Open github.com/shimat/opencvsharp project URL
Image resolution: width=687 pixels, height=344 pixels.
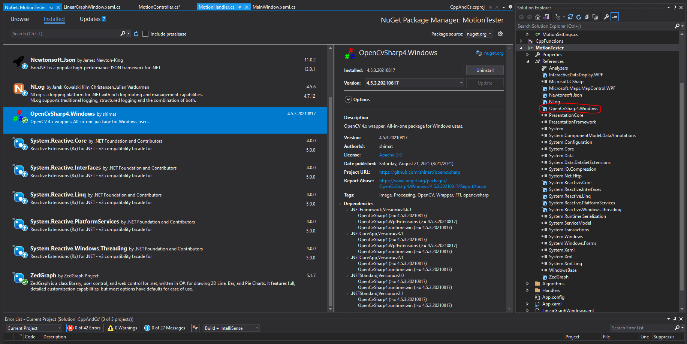click(x=419, y=172)
